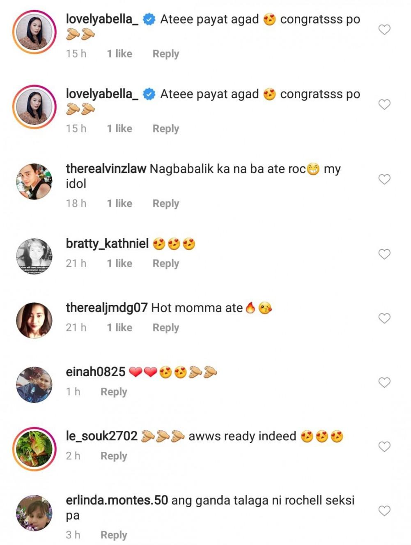Open erlinda.montes.50 username profile link

117,500
